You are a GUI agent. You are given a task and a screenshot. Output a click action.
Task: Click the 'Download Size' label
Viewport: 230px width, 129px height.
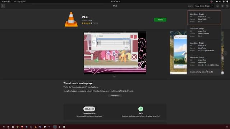tap(89, 113)
